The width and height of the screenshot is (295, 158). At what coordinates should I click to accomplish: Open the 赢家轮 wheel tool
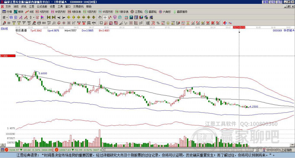tap(151, 12)
